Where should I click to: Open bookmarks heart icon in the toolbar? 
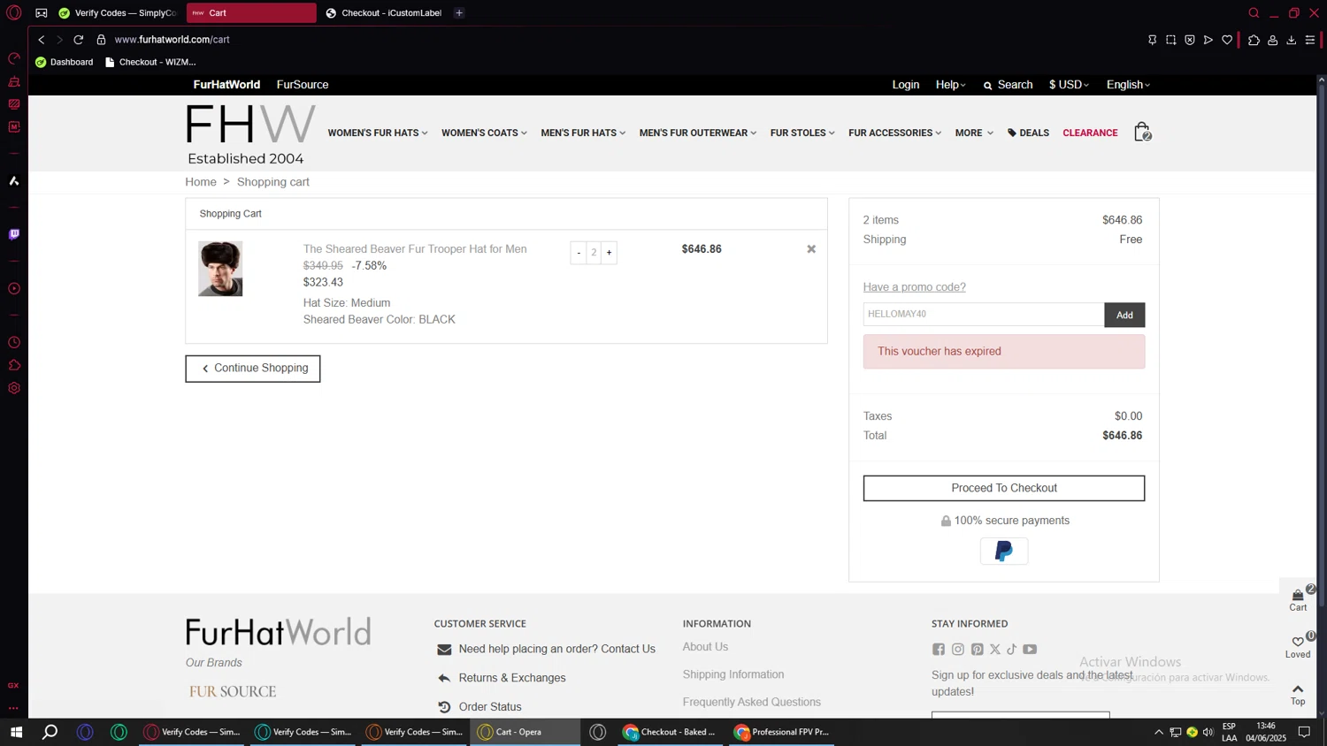1227,40
